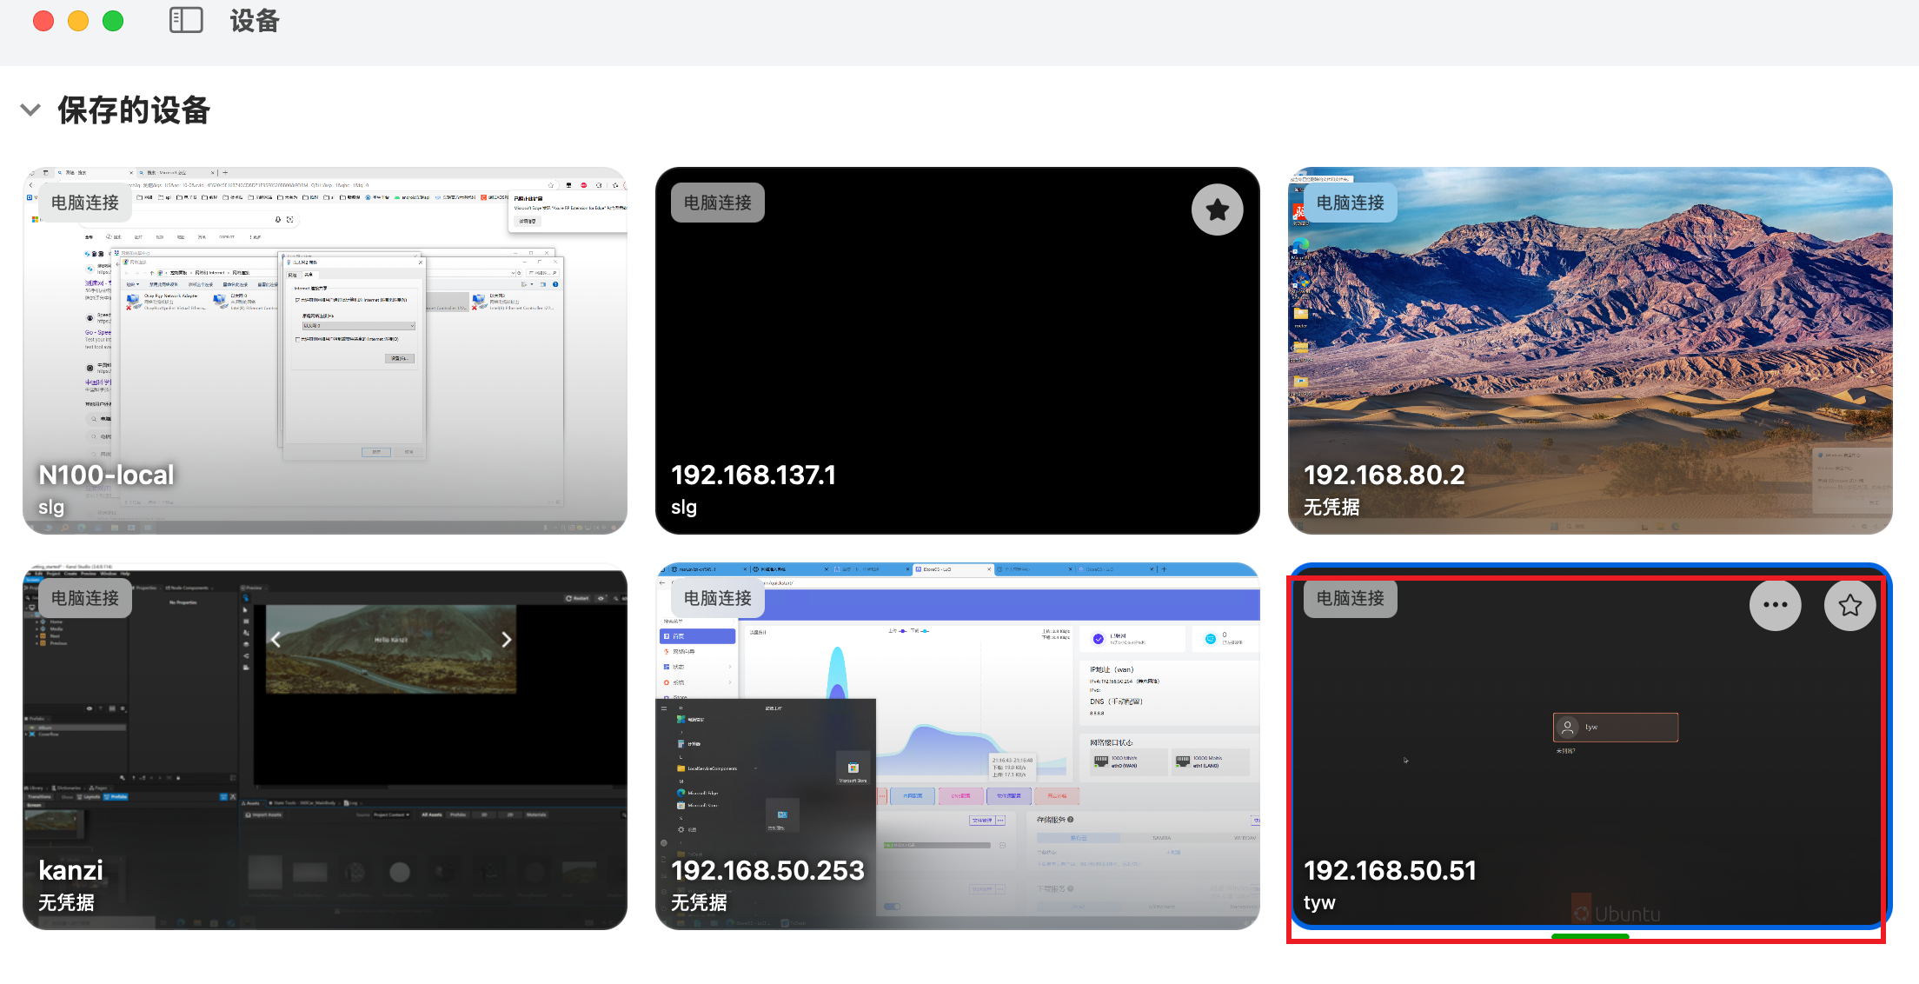The height and width of the screenshot is (984, 1919).
Task: Open more options for 192.168.50.51
Action: click(x=1775, y=605)
